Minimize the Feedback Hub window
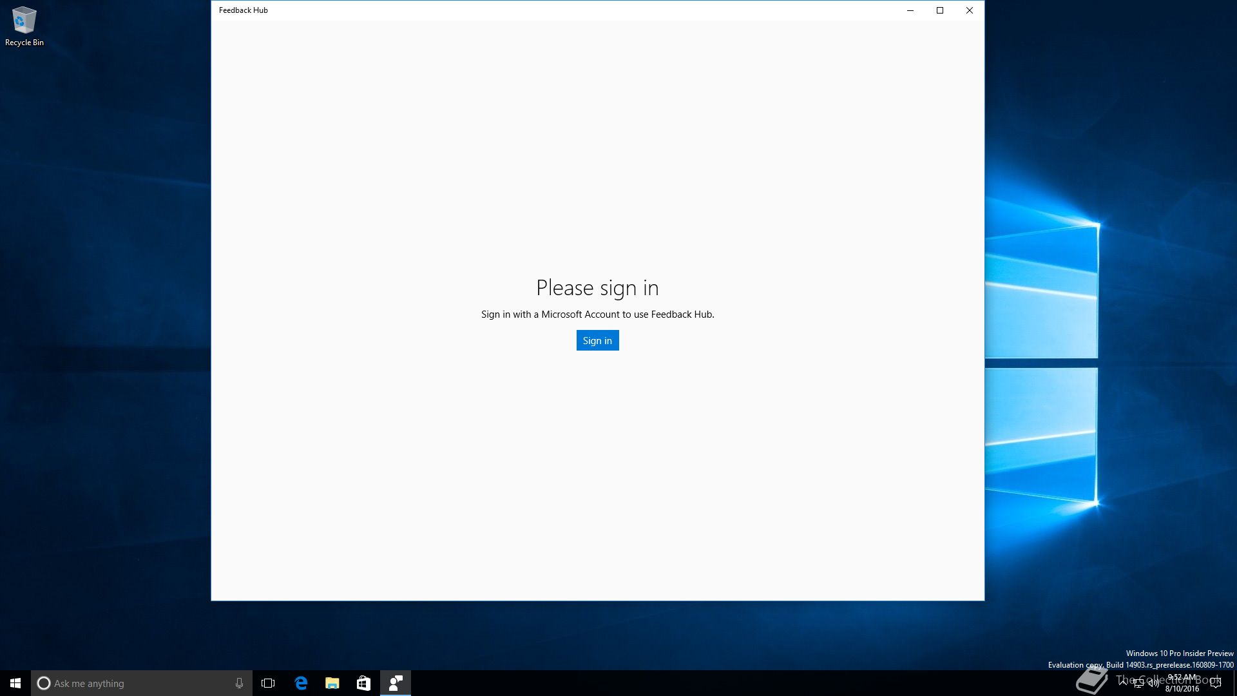Screen dimensions: 1237x696 (x=910, y=10)
